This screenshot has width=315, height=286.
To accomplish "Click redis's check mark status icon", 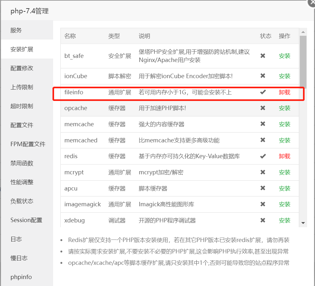I will tap(262, 156).
